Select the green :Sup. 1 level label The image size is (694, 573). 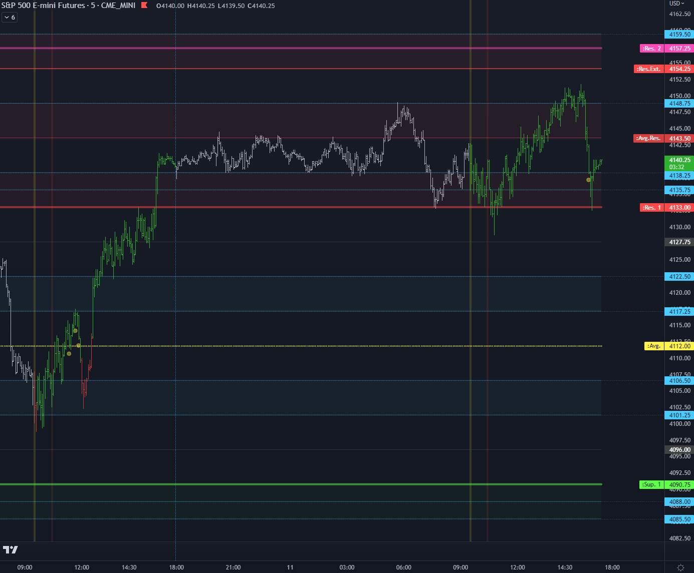652,484
